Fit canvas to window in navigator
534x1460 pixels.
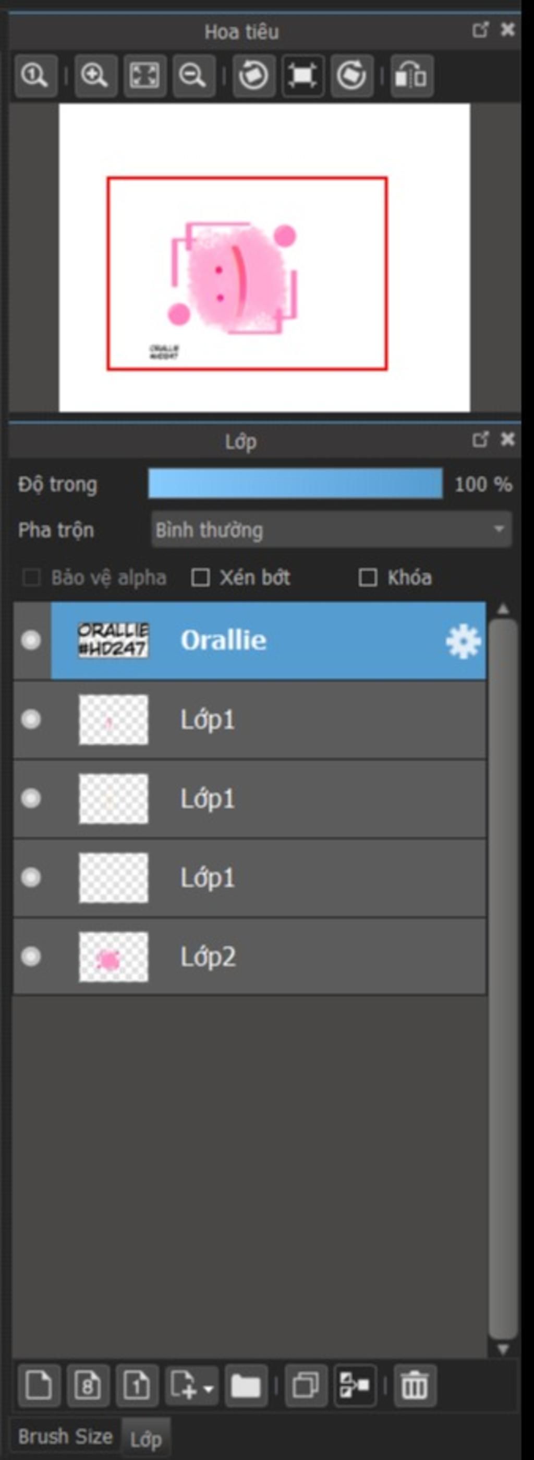[145, 75]
